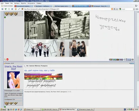Close the Музыкальный профиль tab
This screenshot has height=111, width=139.
(32, 6)
